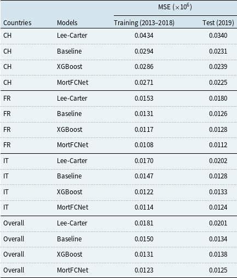Screen dimensions: 237x278
Task: Click FR MortFCNet test value 0.0112
Action: (218, 145)
